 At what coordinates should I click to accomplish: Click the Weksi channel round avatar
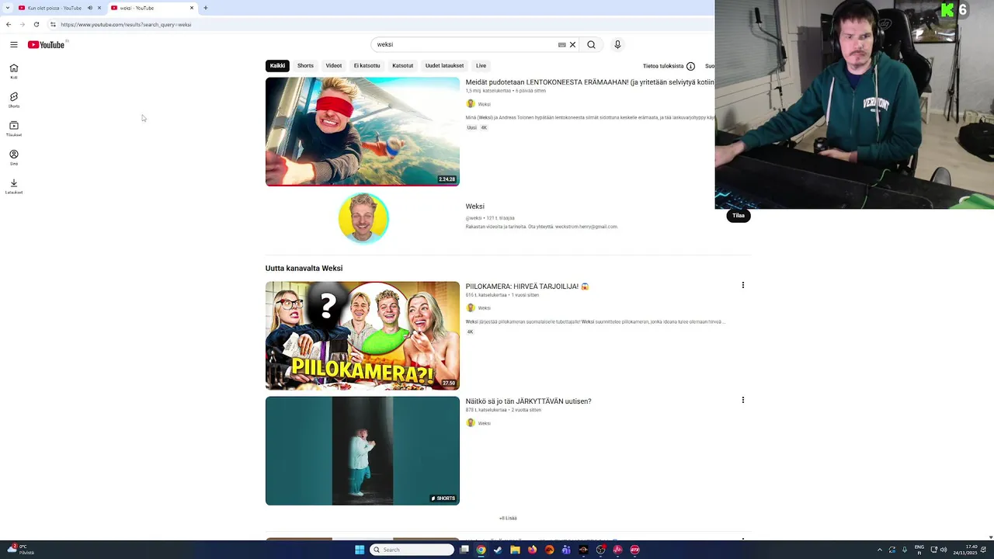pyautogui.click(x=363, y=217)
